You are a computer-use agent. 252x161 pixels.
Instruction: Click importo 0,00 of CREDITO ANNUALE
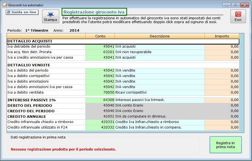pyautogui.click(x=222, y=116)
